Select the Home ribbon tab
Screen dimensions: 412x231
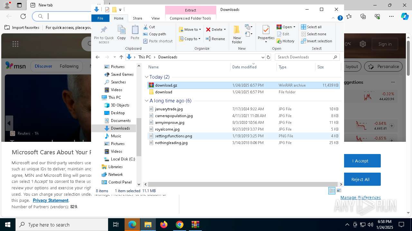pyautogui.click(x=119, y=18)
